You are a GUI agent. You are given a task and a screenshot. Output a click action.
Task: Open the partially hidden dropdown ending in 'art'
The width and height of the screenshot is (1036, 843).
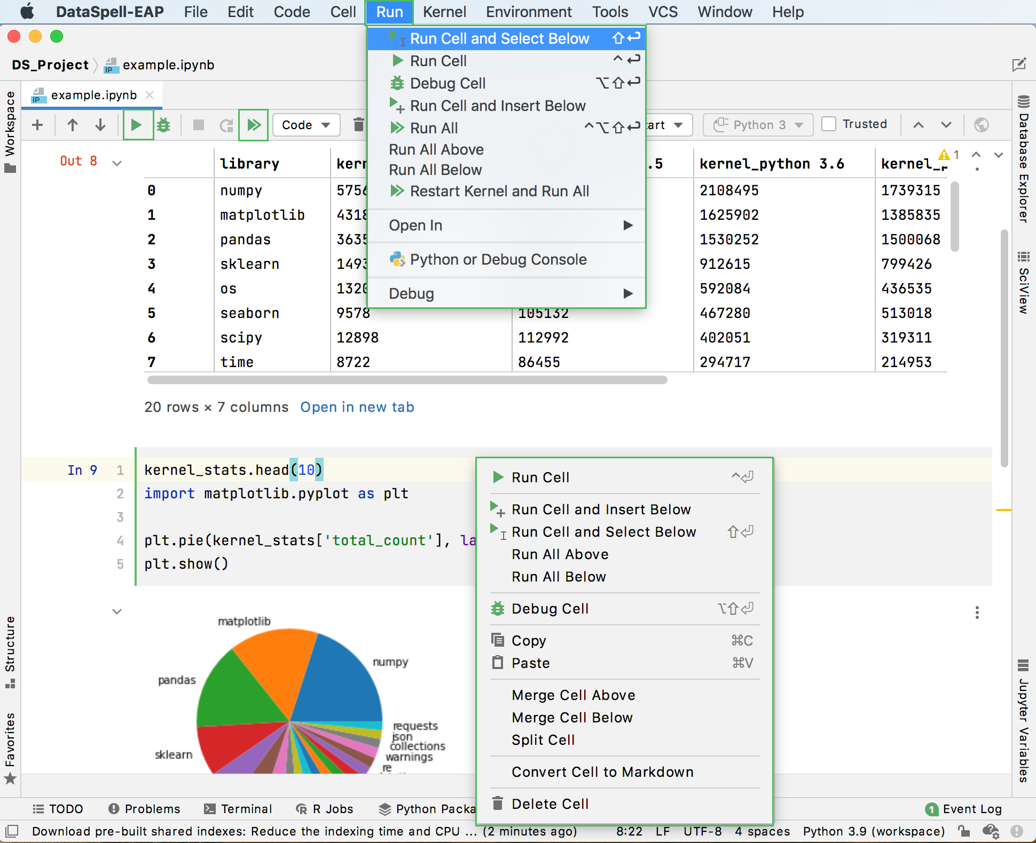coord(669,125)
